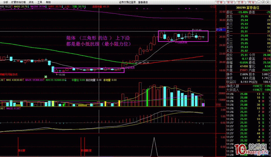Click the 流通 value 1.79亿
The image size is (271, 157).
(x=266, y=78)
